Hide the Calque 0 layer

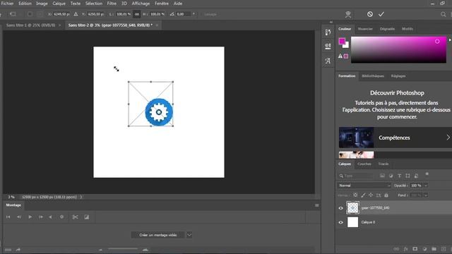pos(340,222)
